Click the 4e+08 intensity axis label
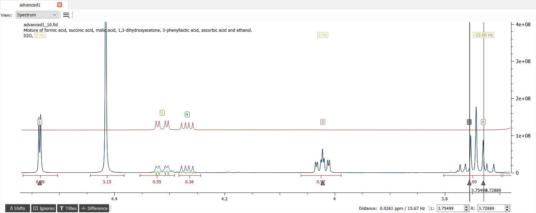This screenshot has width=536, height=213. tap(523, 25)
